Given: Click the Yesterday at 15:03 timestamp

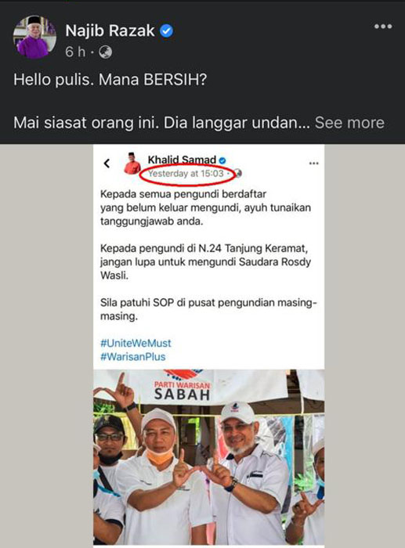Looking at the screenshot, I should click(186, 173).
